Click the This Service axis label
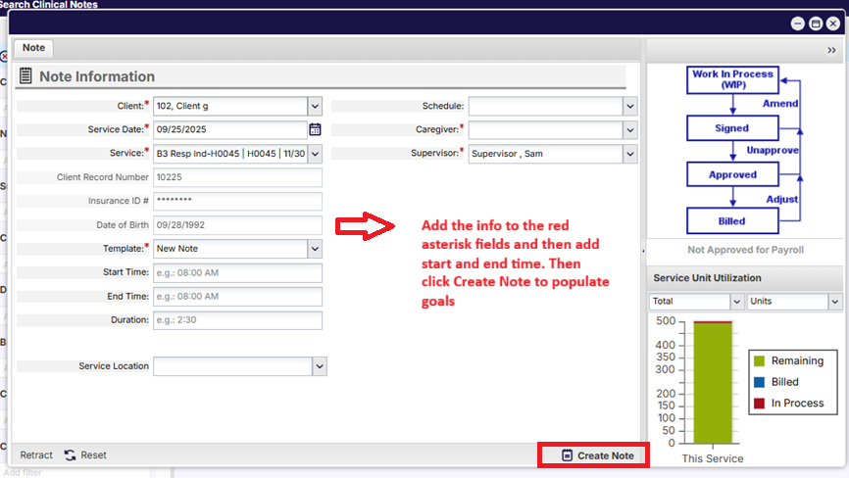 713,458
